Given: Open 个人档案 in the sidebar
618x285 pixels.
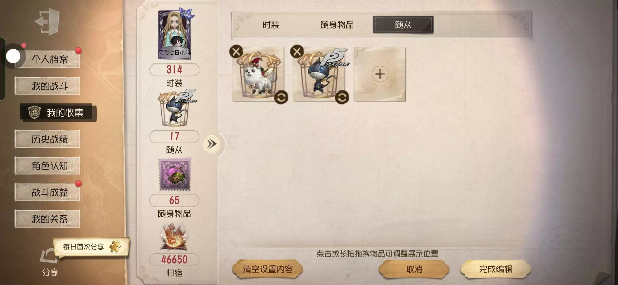Looking at the screenshot, I should click(50, 59).
